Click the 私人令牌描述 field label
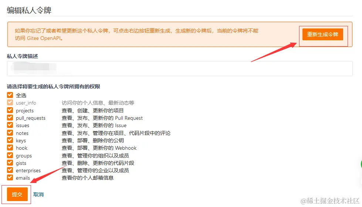362x207 pixels. [23, 56]
